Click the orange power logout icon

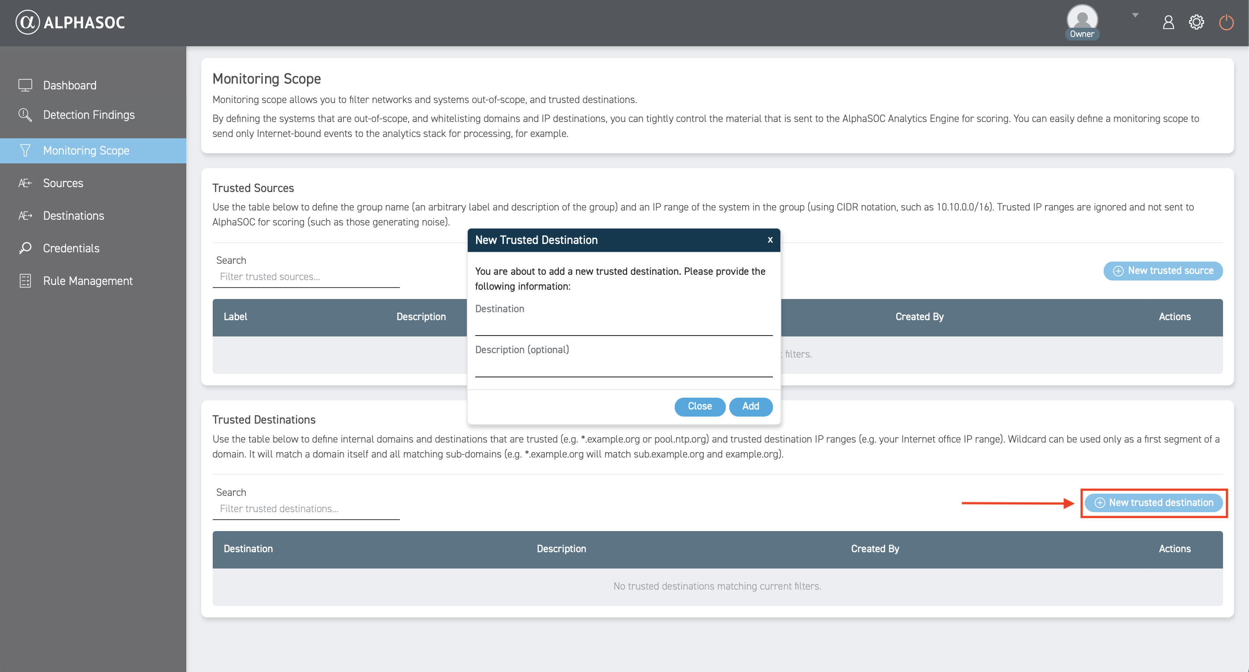point(1226,22)
